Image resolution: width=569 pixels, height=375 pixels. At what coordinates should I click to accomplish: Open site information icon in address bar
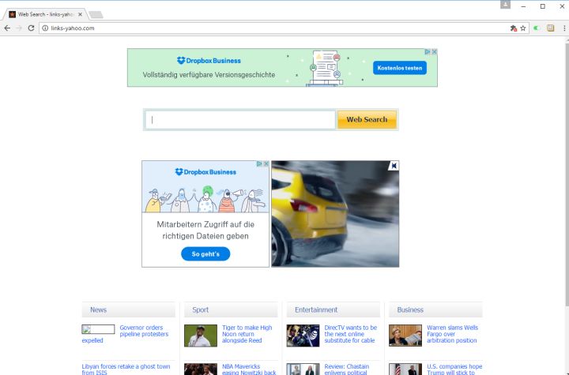tap(45, 28)
